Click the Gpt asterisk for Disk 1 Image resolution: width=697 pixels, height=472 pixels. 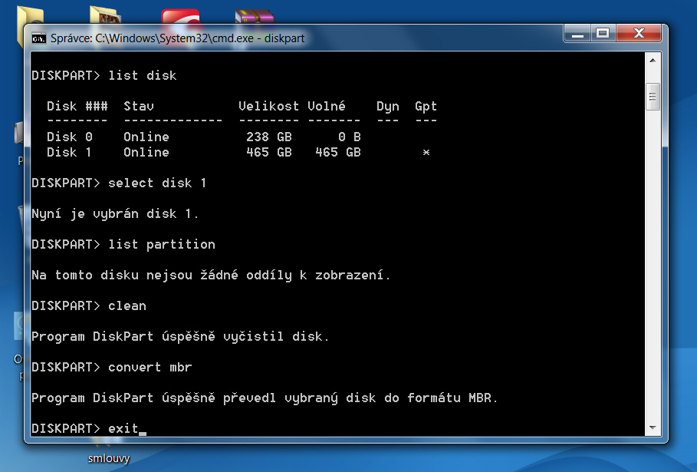click(x=426, y=153)
